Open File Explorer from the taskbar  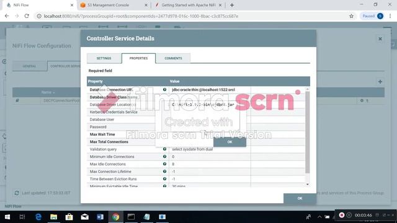point(54,217)
